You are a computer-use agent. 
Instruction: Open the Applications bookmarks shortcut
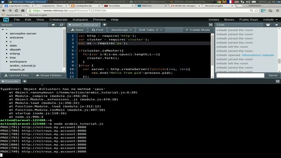click(x=12, y=15)
